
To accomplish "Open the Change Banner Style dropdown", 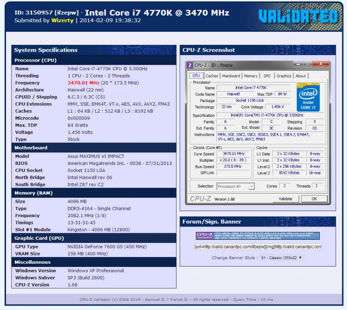I will tap(281, 258).
